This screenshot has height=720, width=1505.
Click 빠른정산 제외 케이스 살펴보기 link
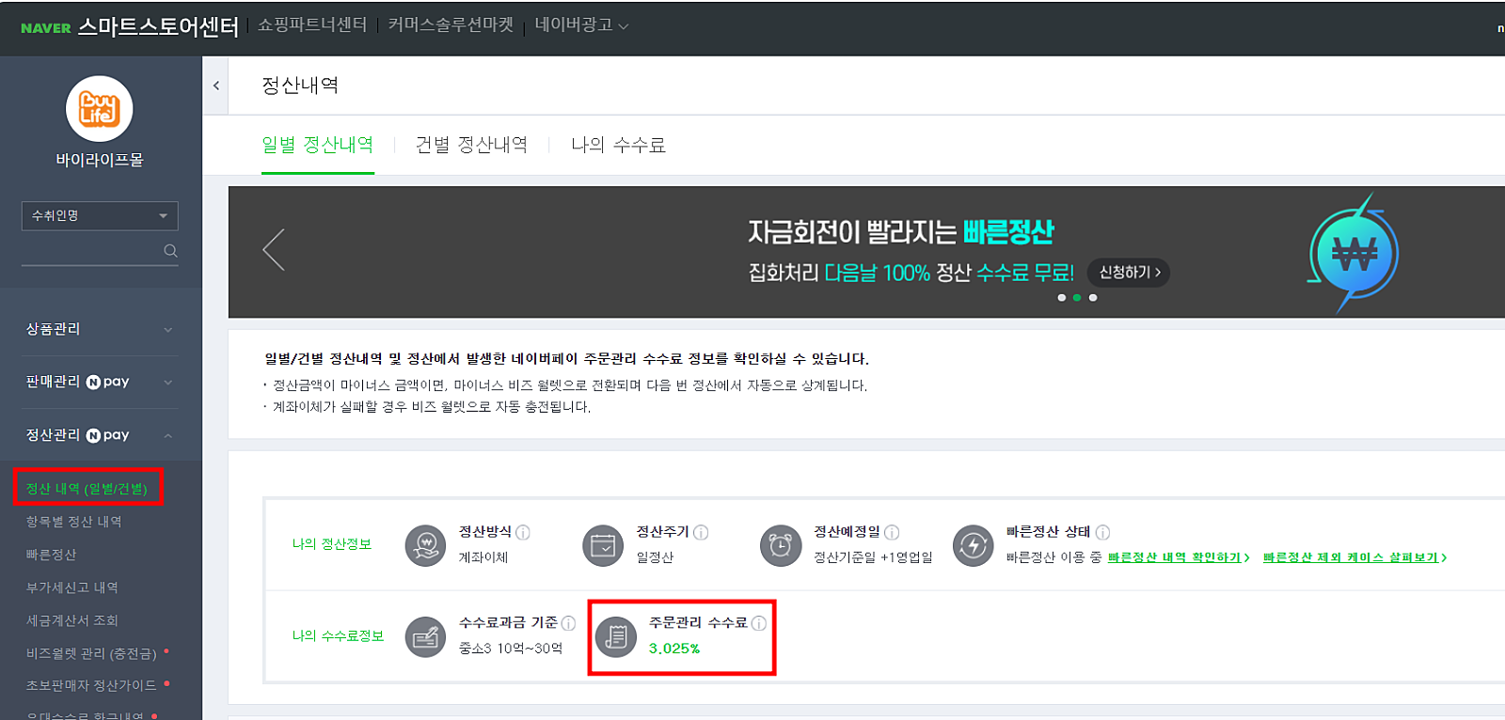click(1354, 557)
